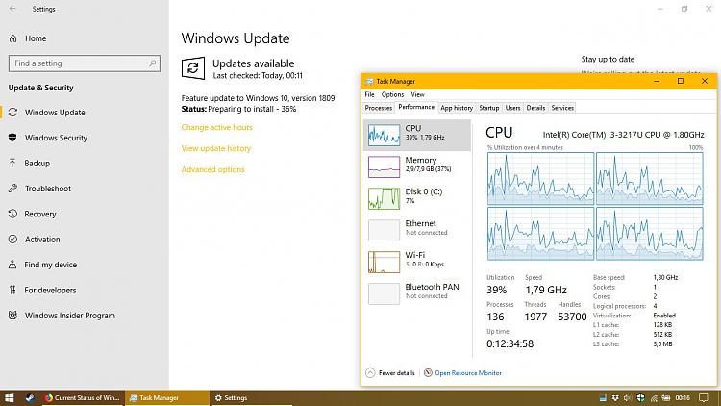721x406 pixels.
Task: Click Dropbox tray icon
Action: tap(615, 398)
